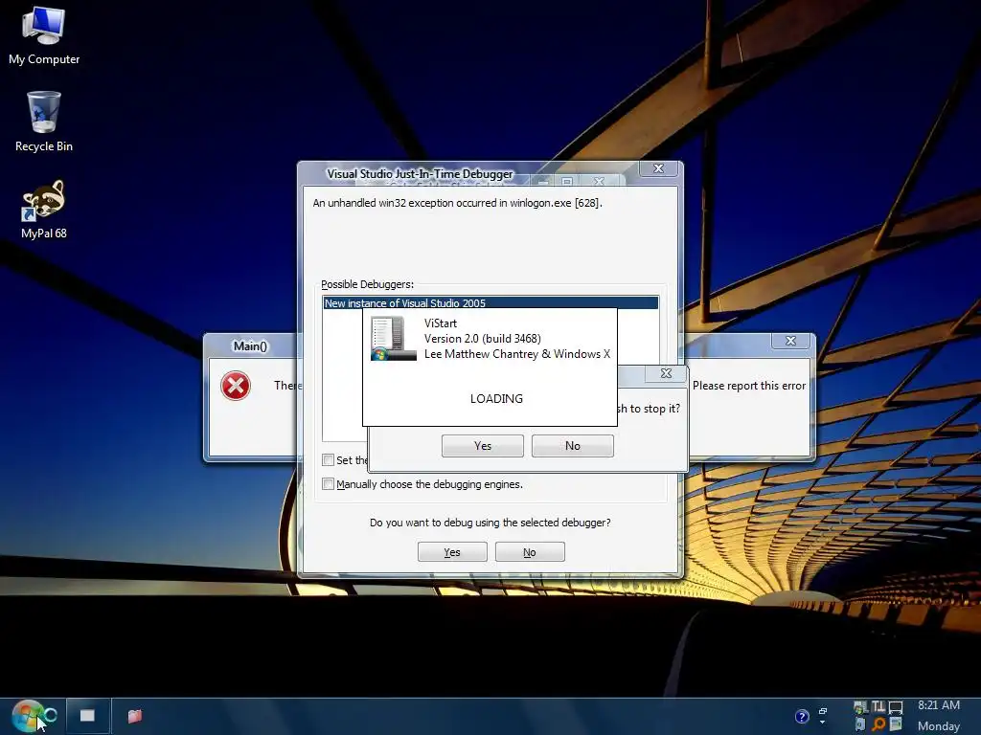Click No in the 'stop it?' dialog
Screen dimensions: 981x735
point(573,446)
